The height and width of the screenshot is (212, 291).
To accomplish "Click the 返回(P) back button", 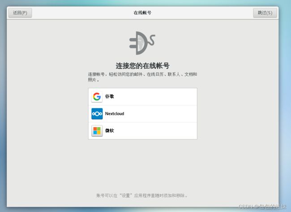I will [20, 13].
